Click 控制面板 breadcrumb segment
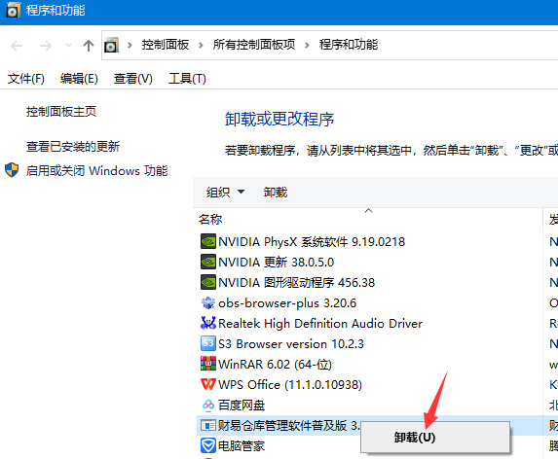Image resolution: width=558 pixels, height=459 pixels. pos(166,45)
